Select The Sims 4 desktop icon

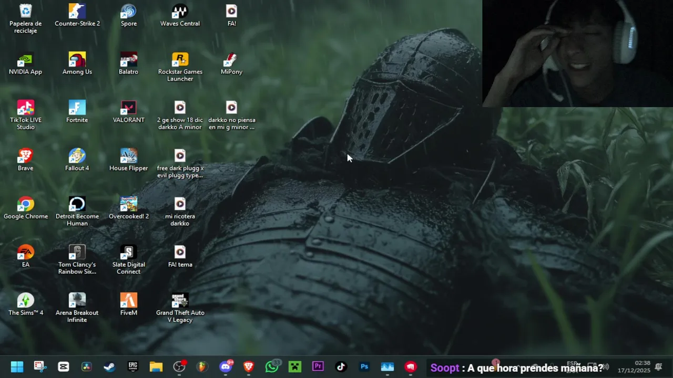pyautogui.click(x=25, y=304)
